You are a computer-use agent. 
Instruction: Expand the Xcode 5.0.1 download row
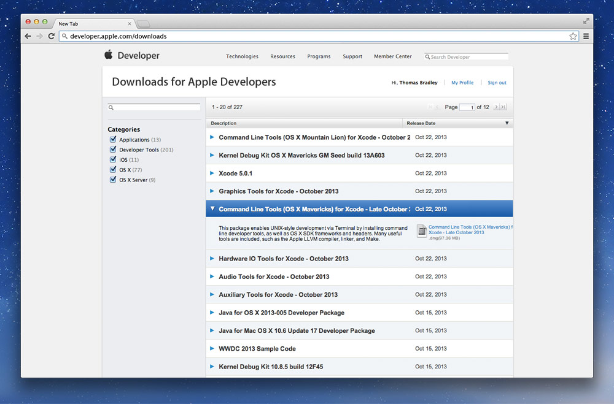tap(212, 173)
